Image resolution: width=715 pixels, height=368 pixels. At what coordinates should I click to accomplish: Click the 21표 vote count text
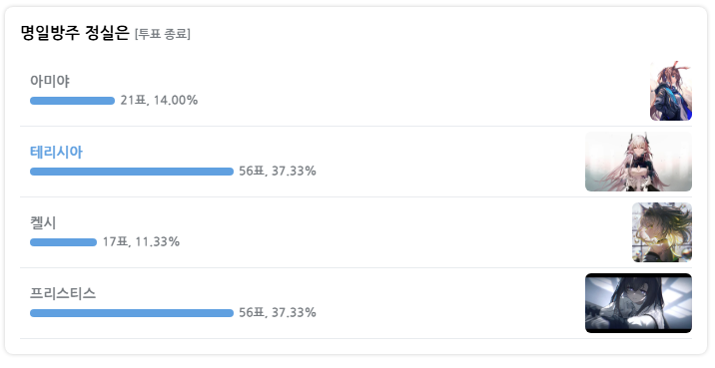click(133, 100)
